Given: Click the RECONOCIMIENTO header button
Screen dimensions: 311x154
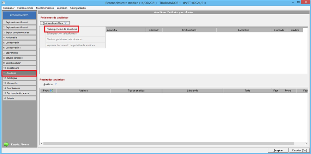Looking at the screenshot, I should (19, 15).
